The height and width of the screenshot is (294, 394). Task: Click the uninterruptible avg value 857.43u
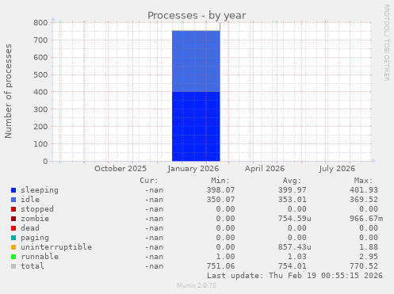coord(295,247)
